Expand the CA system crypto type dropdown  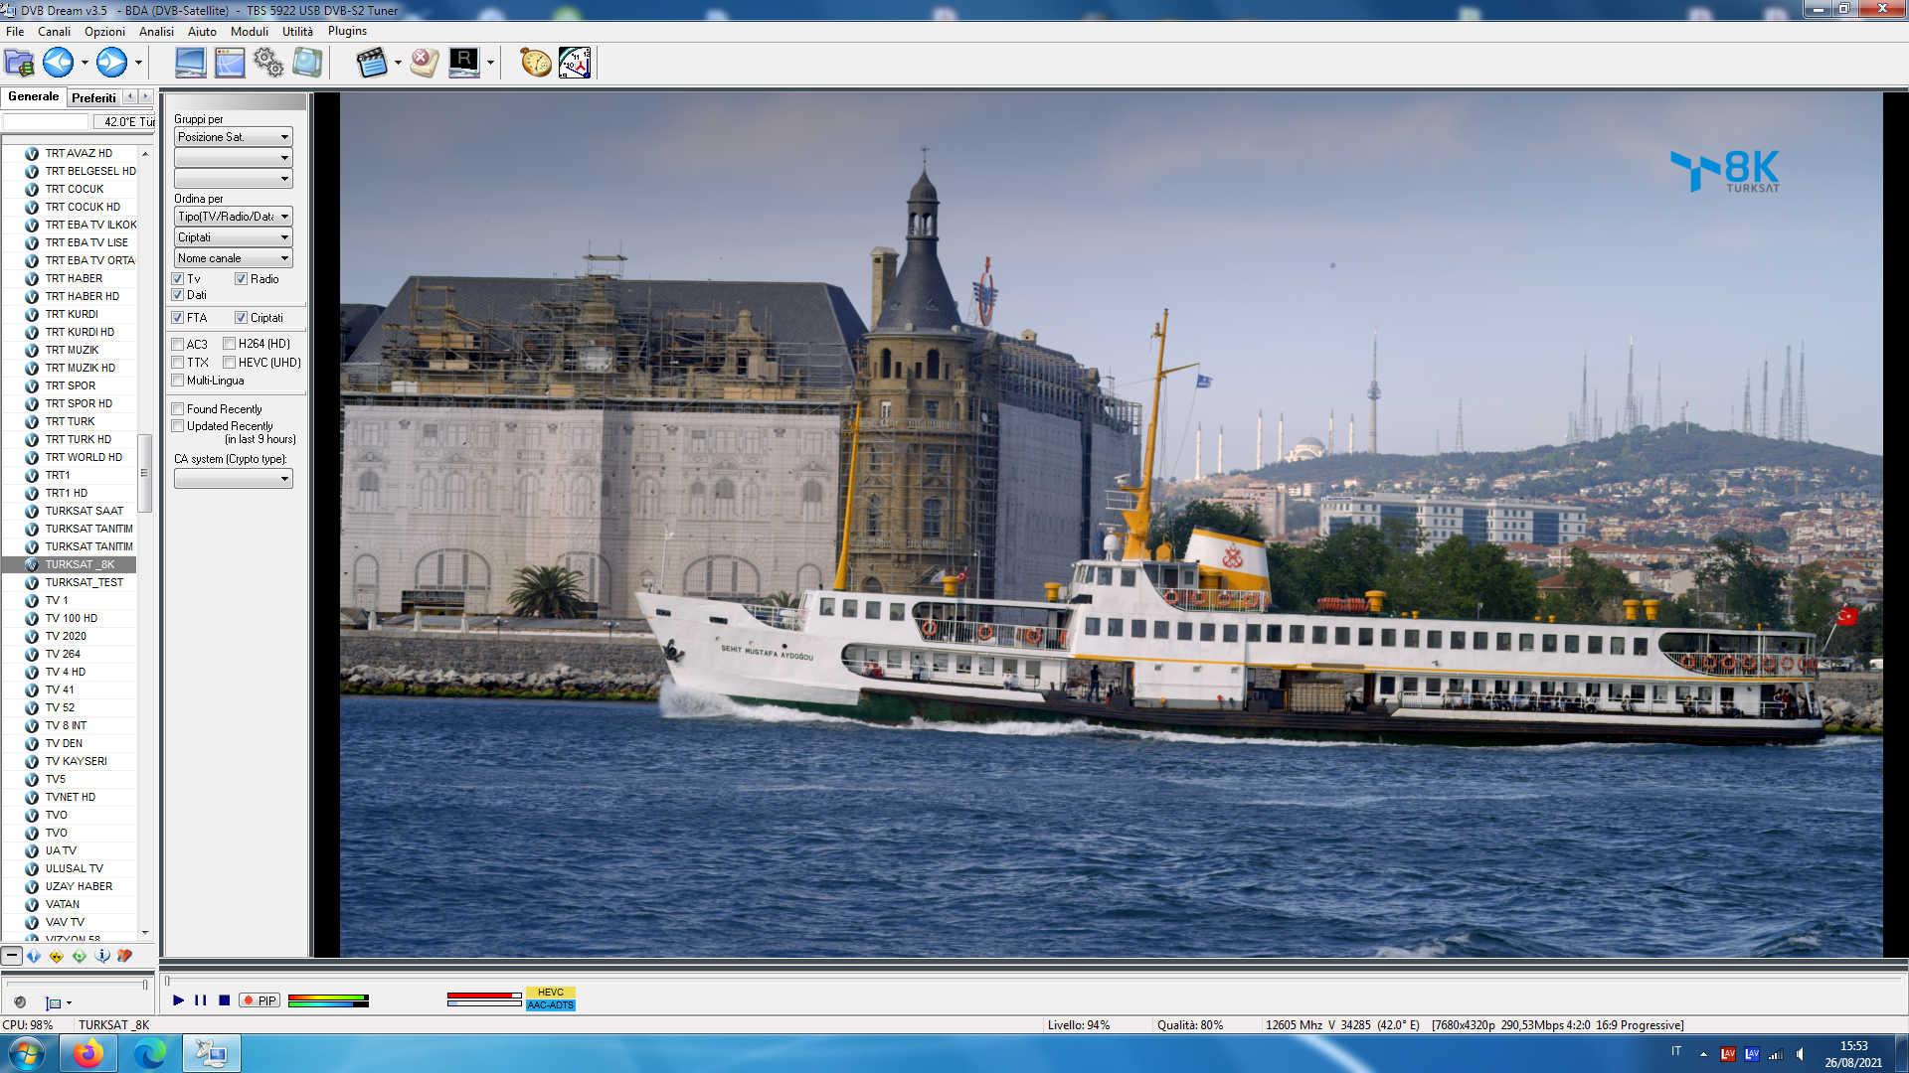[233, 479]
